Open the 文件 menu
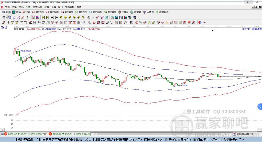262x142 pixels. click(7, 7)
